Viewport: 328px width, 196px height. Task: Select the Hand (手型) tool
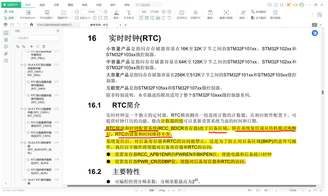[x=9, y=12]
